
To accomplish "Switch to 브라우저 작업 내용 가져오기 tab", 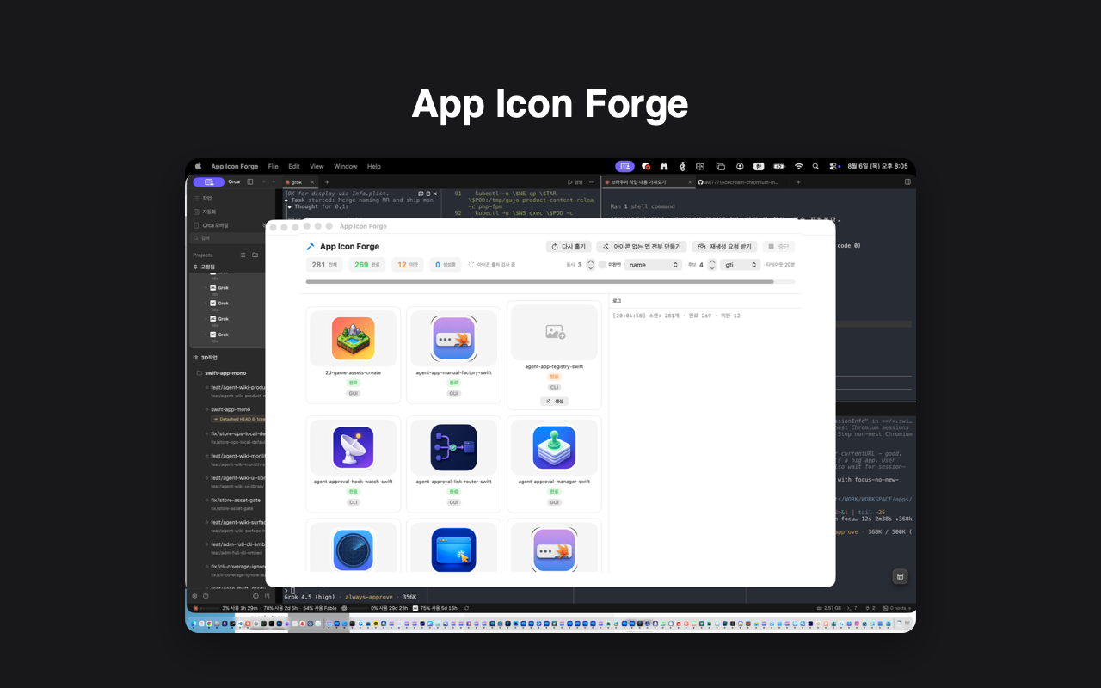I will pyautogui.click(x=647, y=182).
